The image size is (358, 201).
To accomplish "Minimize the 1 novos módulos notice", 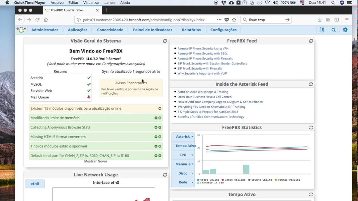I will pos(156,146).
